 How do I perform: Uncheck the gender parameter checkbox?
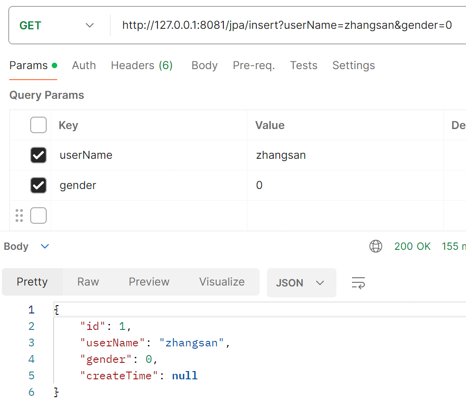point(38,185)
